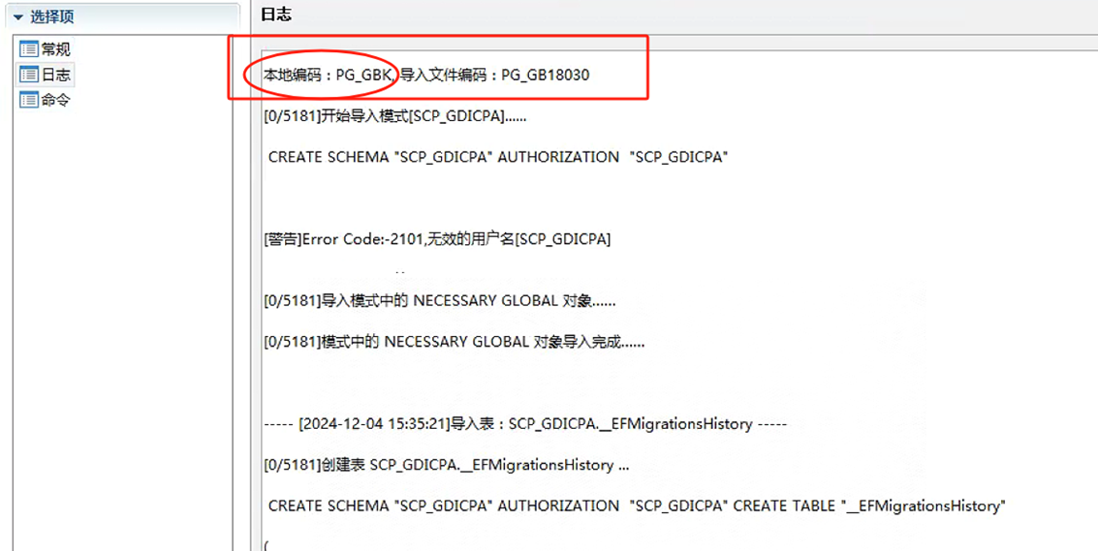Collapse the 选择项 panel triangle

17,16
